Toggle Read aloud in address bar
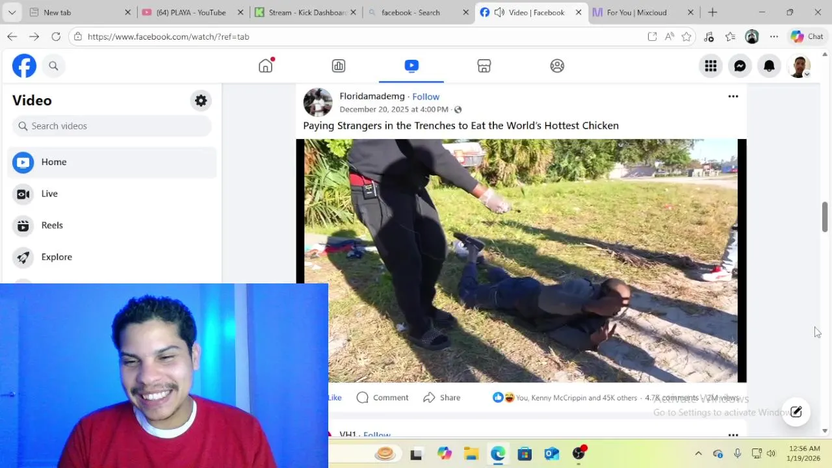Screen dimensions: 832x468 coord(669,36)
